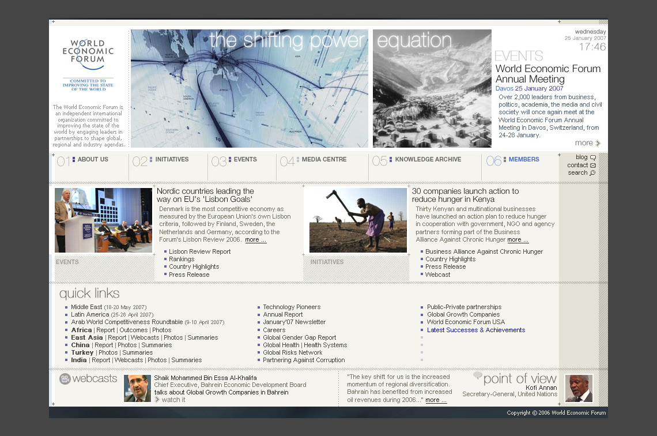Open Rankings link under Nordic article

182,259
